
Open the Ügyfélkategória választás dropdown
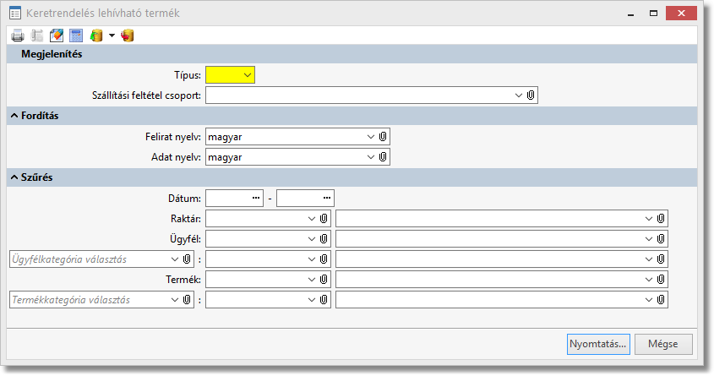click(176, 259)
